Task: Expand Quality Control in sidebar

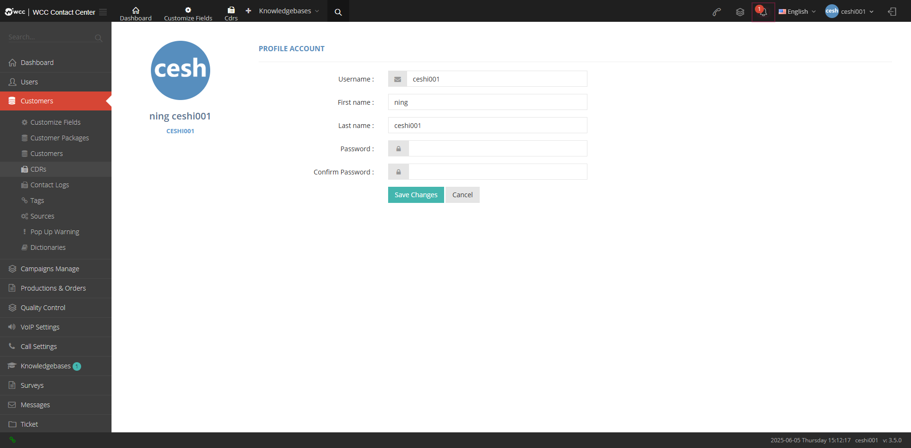Action: (x=56, y=308)
